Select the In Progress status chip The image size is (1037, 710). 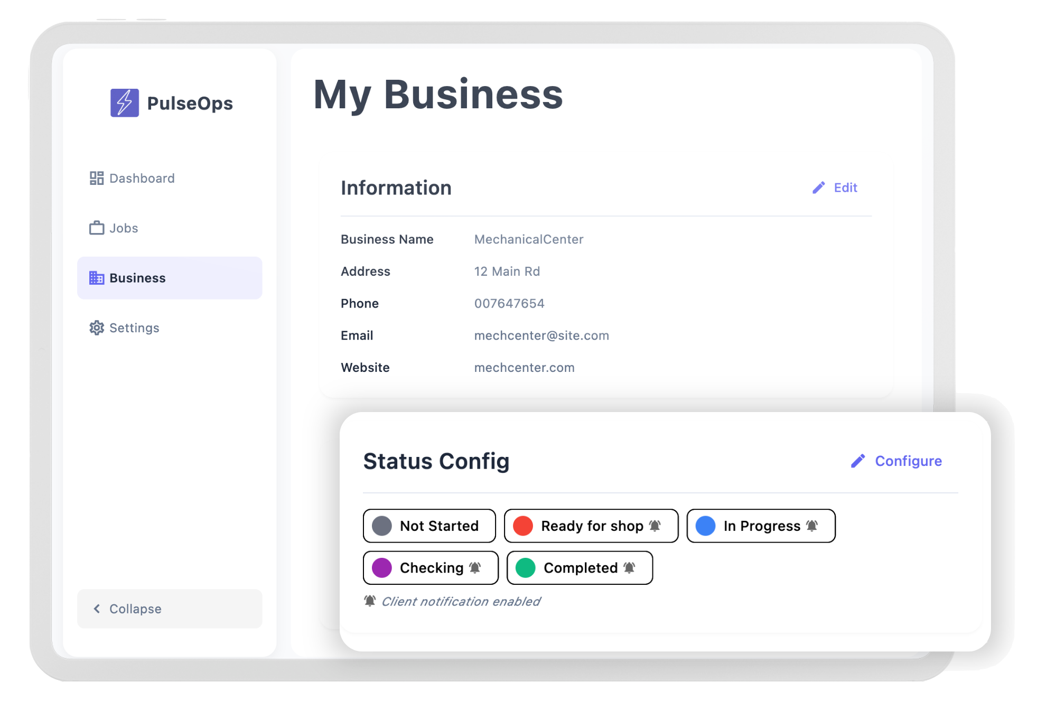761,526
